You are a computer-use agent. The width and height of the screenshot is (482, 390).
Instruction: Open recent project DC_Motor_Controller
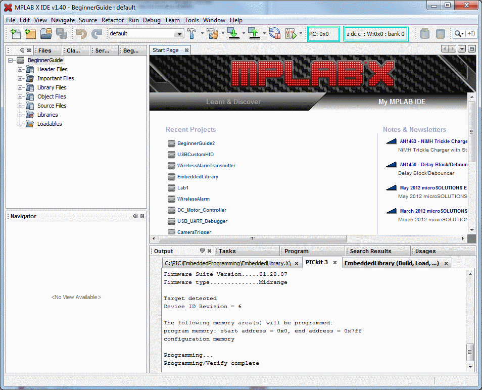[202, 210]
